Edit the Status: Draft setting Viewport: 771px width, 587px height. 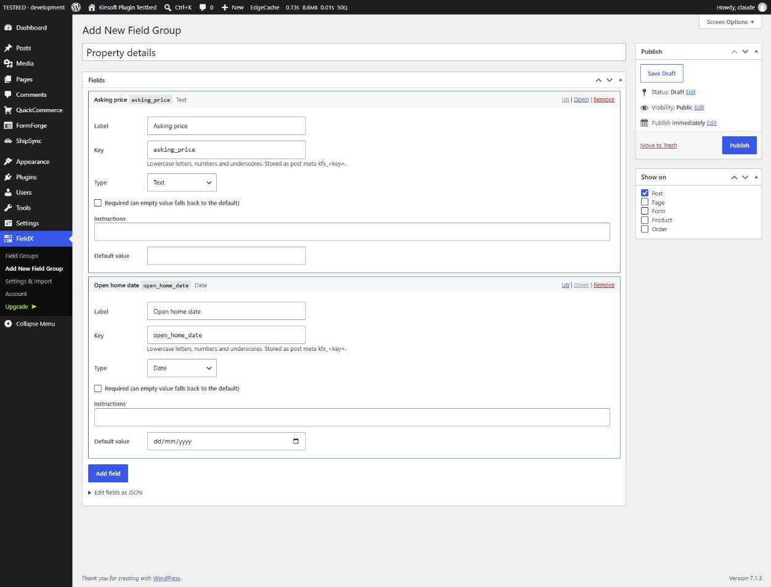click(690, 92)
